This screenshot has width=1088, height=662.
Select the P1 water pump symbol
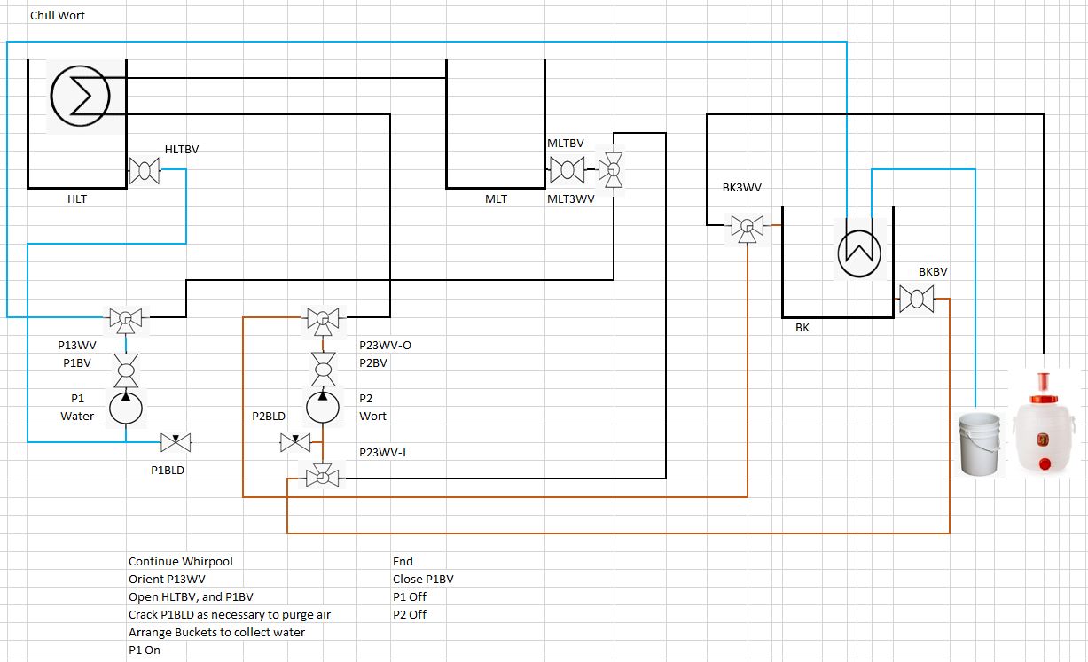pos(125,407)
